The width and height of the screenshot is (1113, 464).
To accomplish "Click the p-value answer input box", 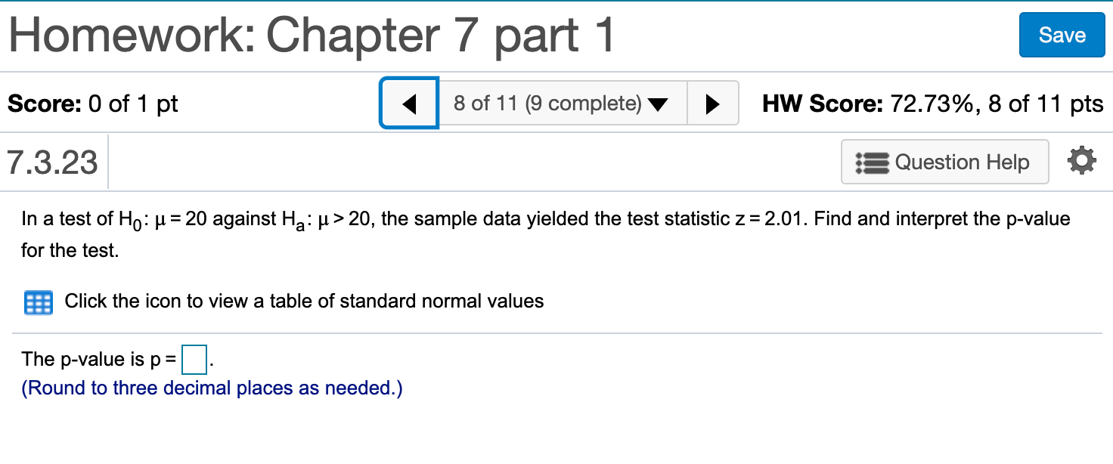I will 195,360.
